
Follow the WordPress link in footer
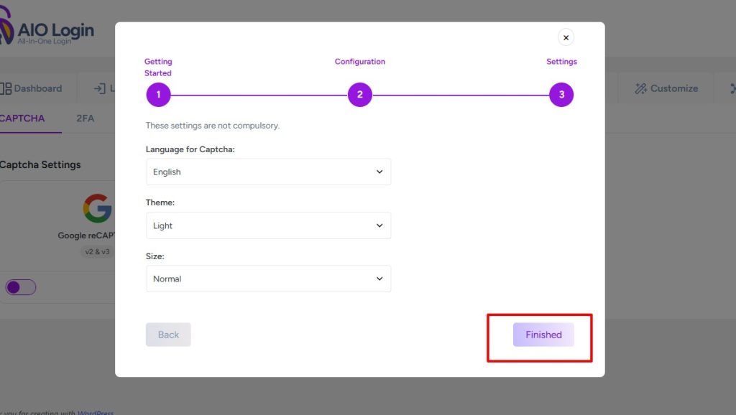pos(96,413)
